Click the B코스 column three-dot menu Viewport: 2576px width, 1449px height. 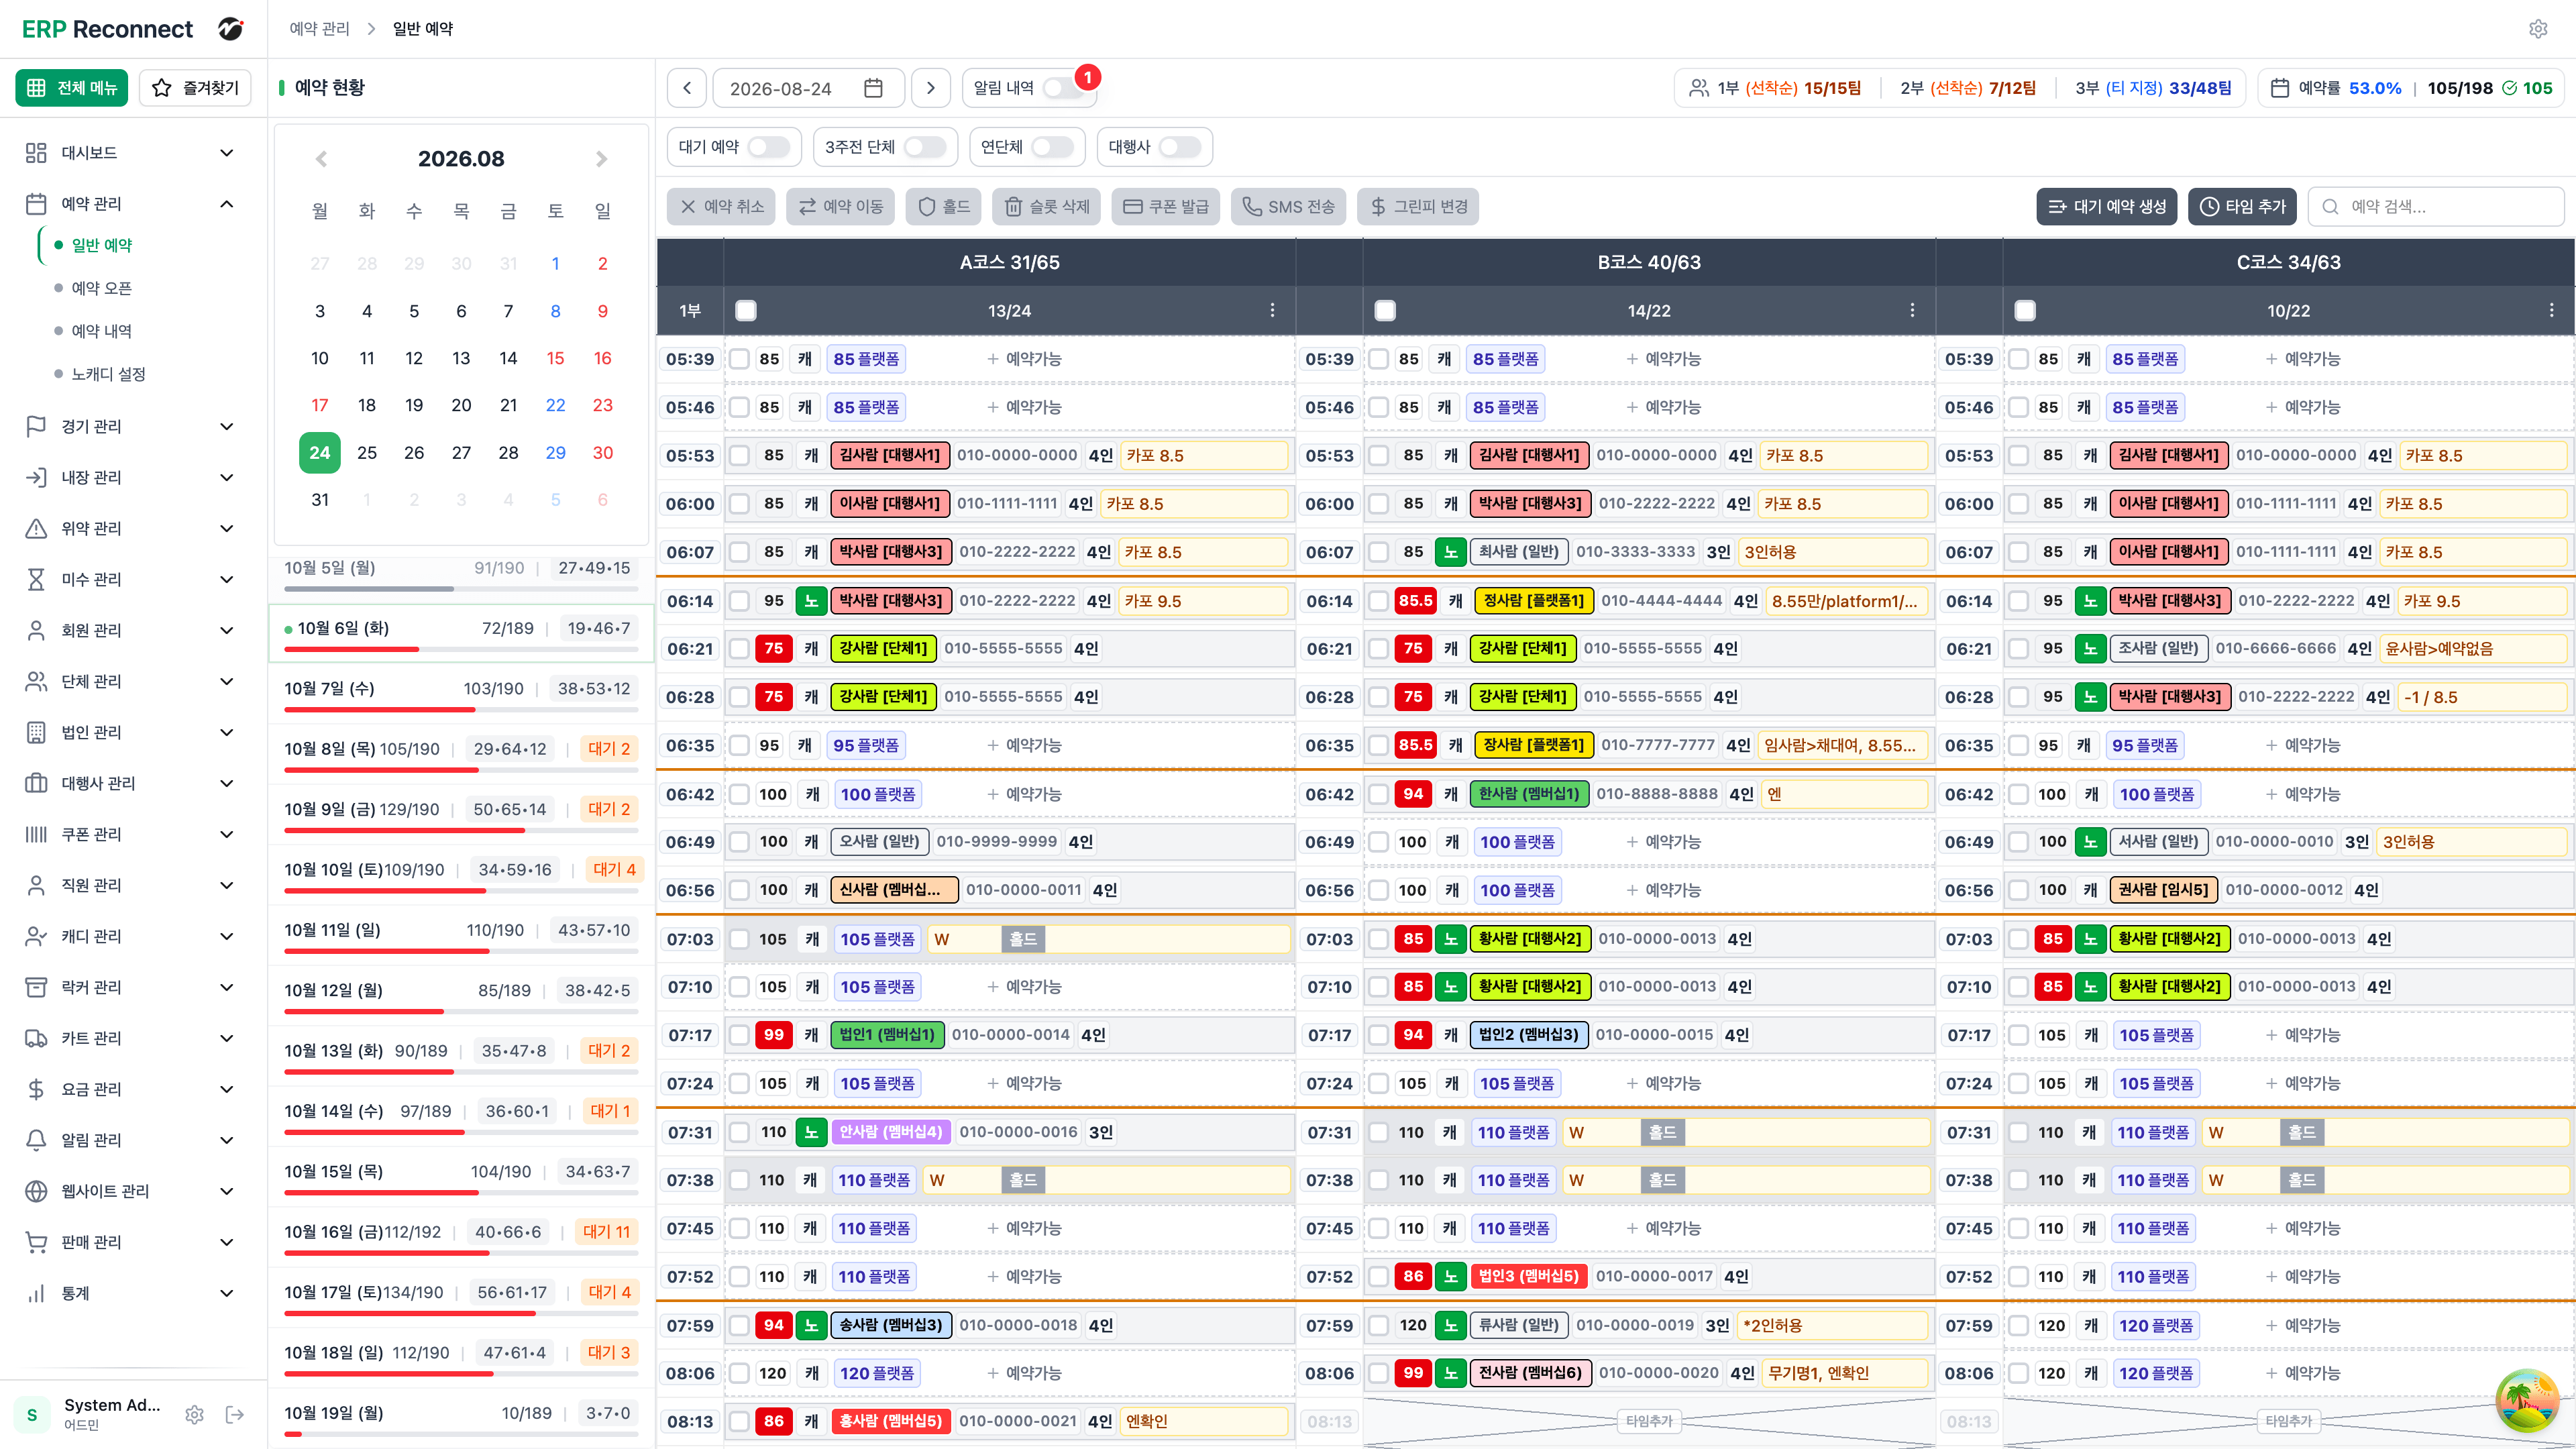pyautogui.click(x=1912, y=310)
